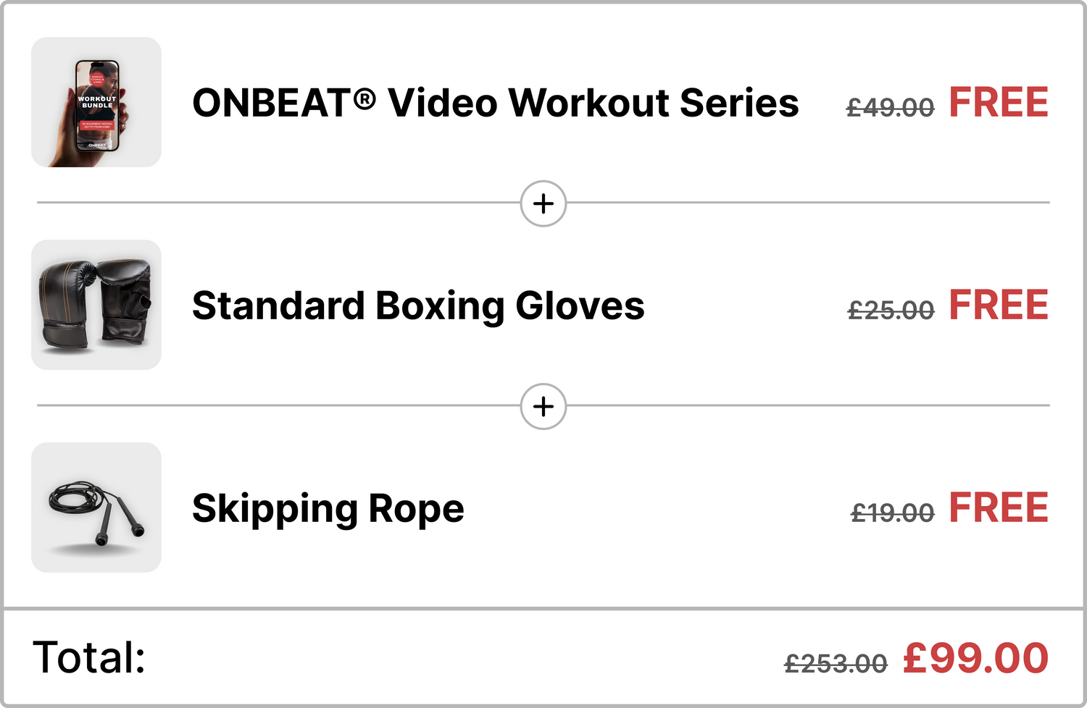Viewport: 1087px width, 708px height.
Task: Click the left boxing glove in the image
Action: 67,304
